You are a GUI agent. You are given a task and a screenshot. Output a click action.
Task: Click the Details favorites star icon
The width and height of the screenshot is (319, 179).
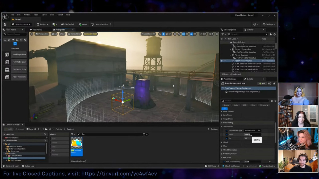(272, 101)
